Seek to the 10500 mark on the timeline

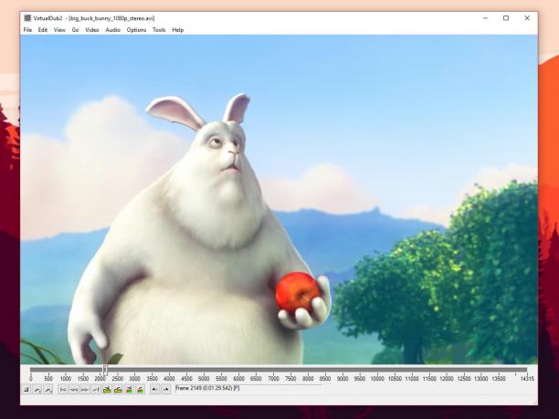[x=395, y=379]
